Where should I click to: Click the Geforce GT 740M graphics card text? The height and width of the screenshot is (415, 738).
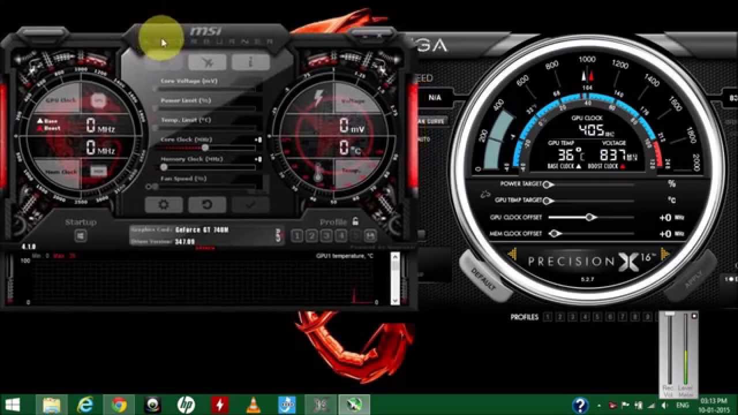coord(202,229)
